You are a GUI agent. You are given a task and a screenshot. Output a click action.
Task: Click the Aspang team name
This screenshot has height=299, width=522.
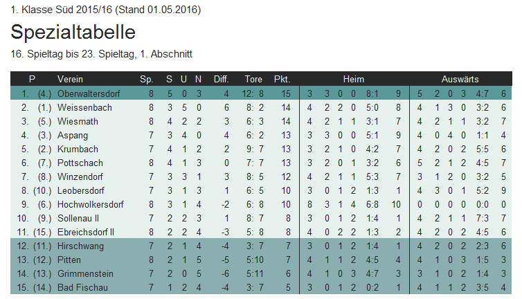tap(73, 135)
